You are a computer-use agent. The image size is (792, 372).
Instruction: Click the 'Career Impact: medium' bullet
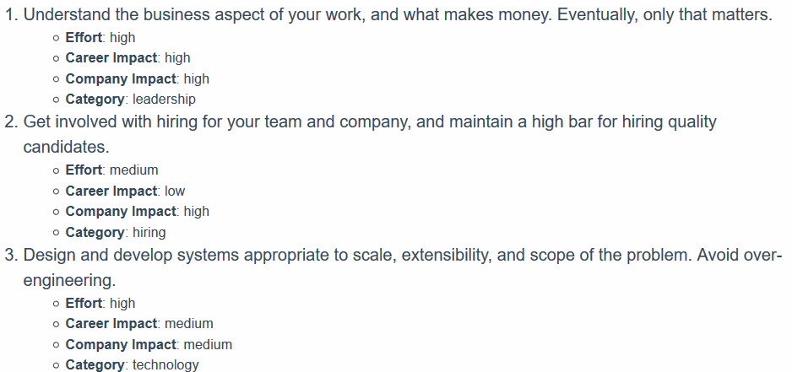click(139, 324)
